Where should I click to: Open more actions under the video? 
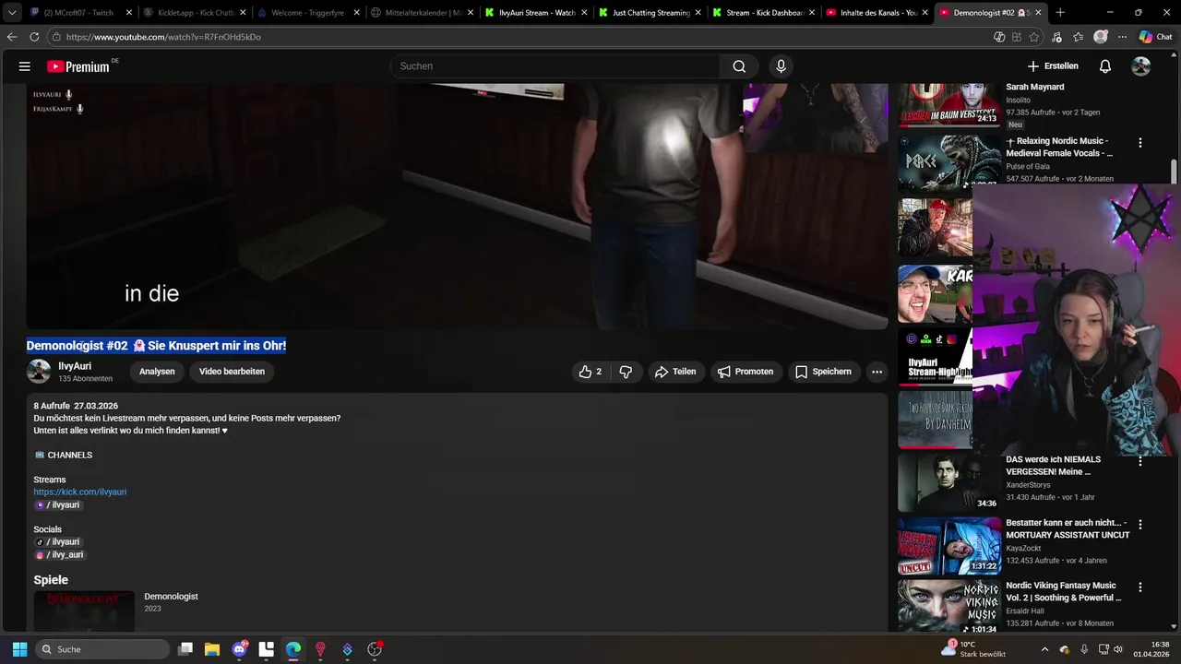[x=877, y=372]
